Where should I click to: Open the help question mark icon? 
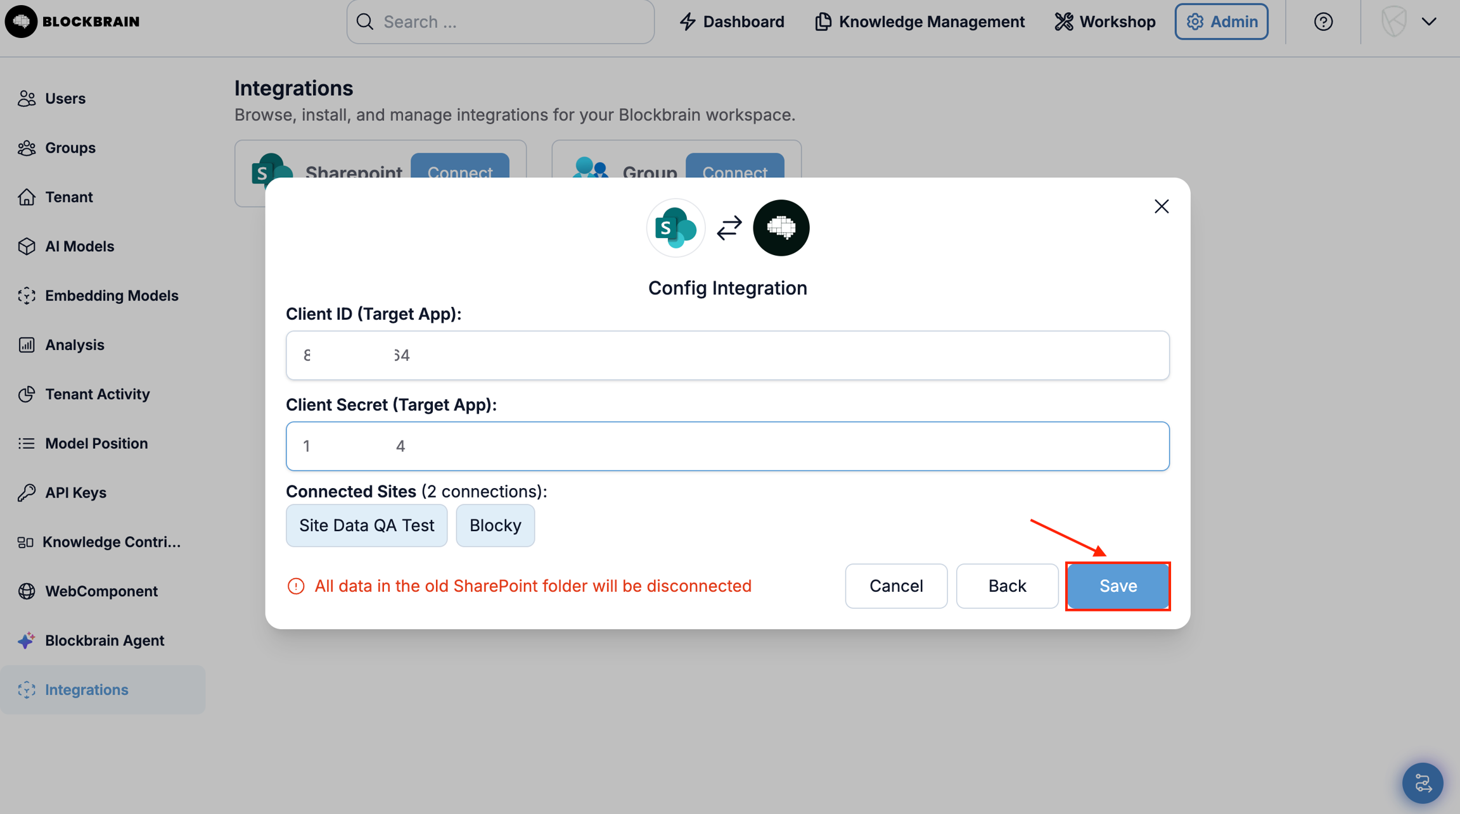[1323, 22]
